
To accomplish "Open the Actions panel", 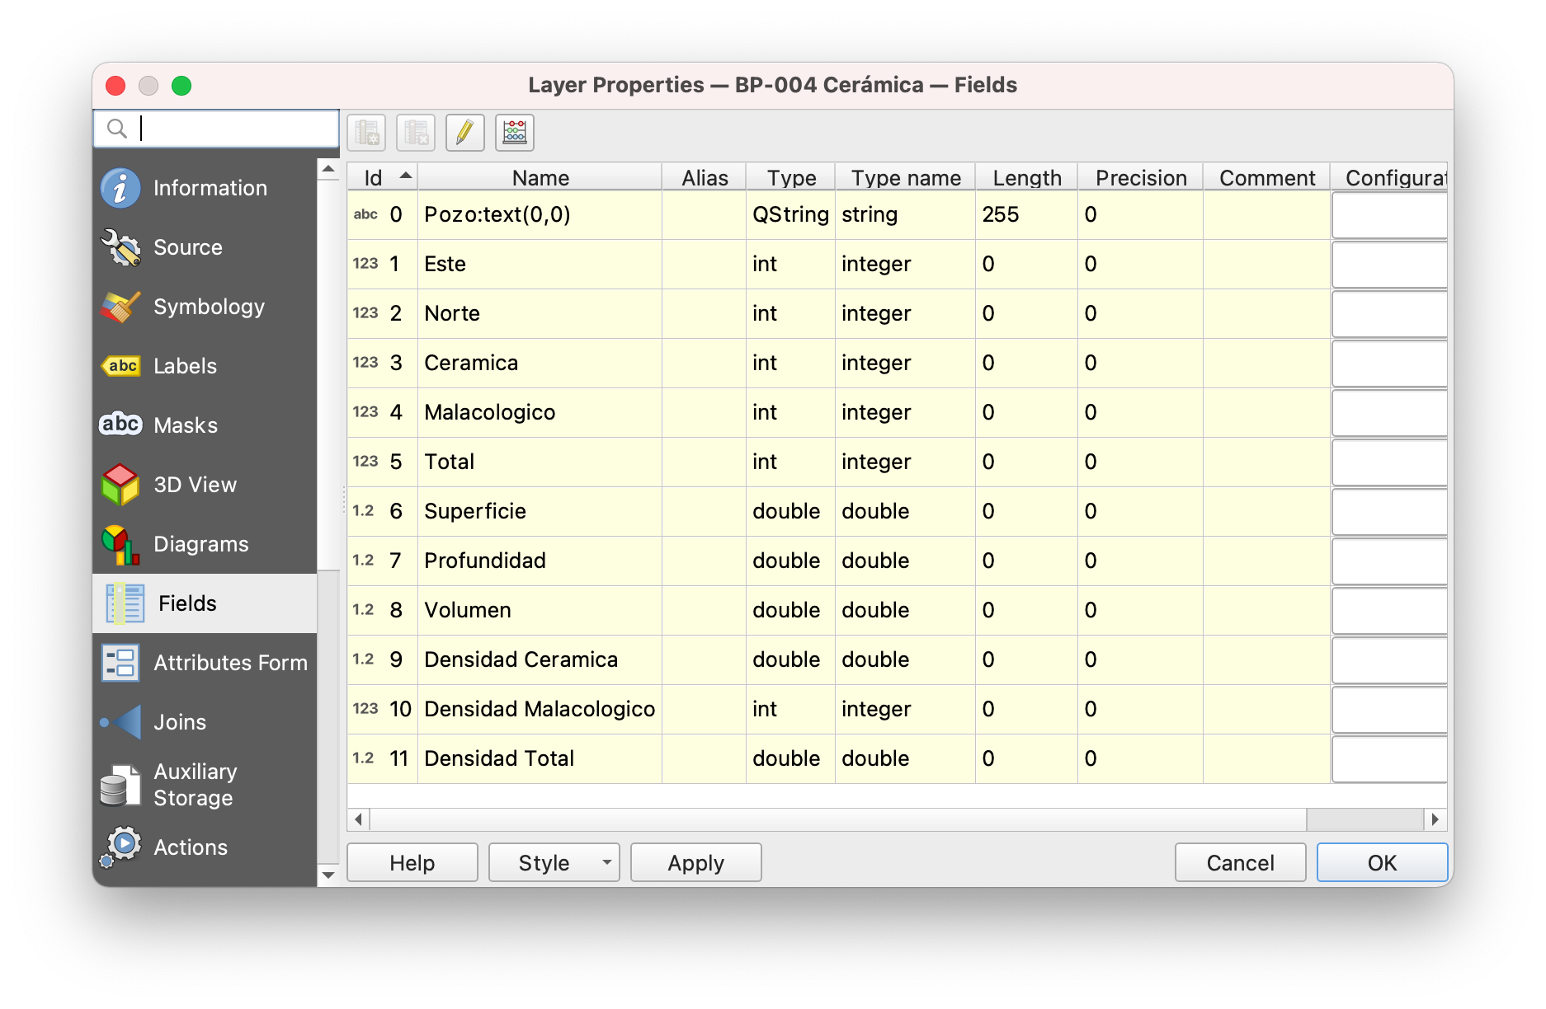I will (190, 847).
